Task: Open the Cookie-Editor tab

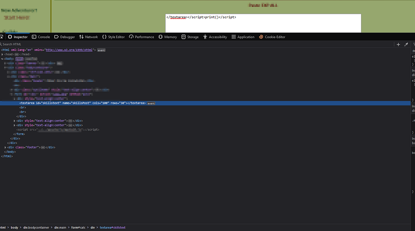Action: pyautogui.click(x=272, y=37)
